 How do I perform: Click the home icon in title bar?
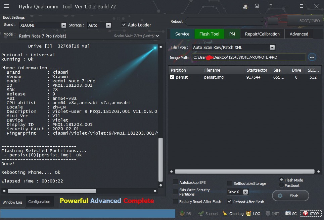click(257, 6)
